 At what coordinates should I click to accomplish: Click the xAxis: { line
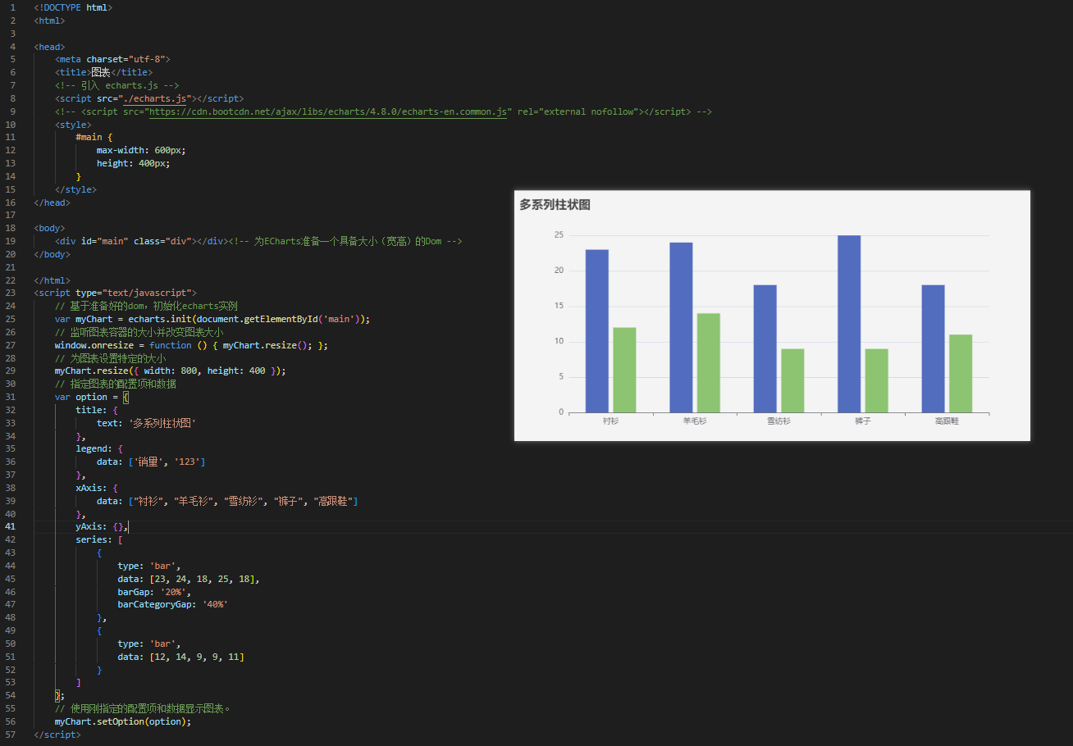pos(97,488)
